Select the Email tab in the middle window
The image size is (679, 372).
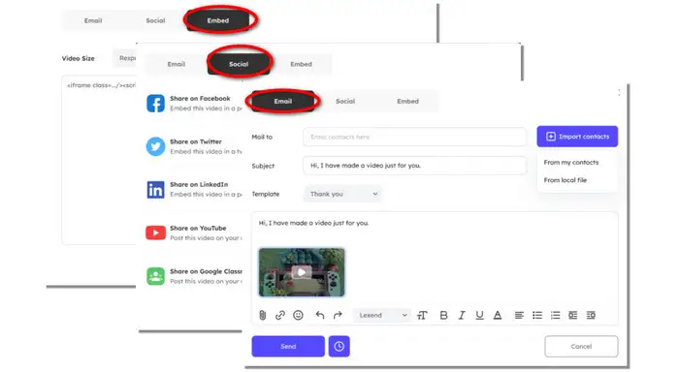click(x=177, y=64)
